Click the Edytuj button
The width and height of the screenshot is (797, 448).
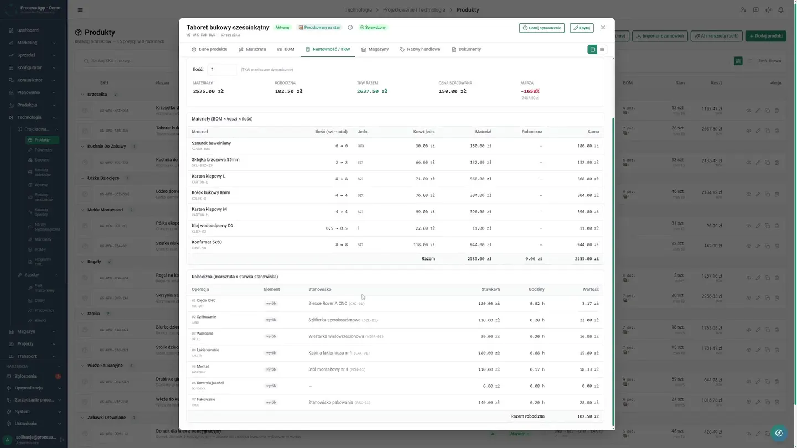(x=582, y=28)
